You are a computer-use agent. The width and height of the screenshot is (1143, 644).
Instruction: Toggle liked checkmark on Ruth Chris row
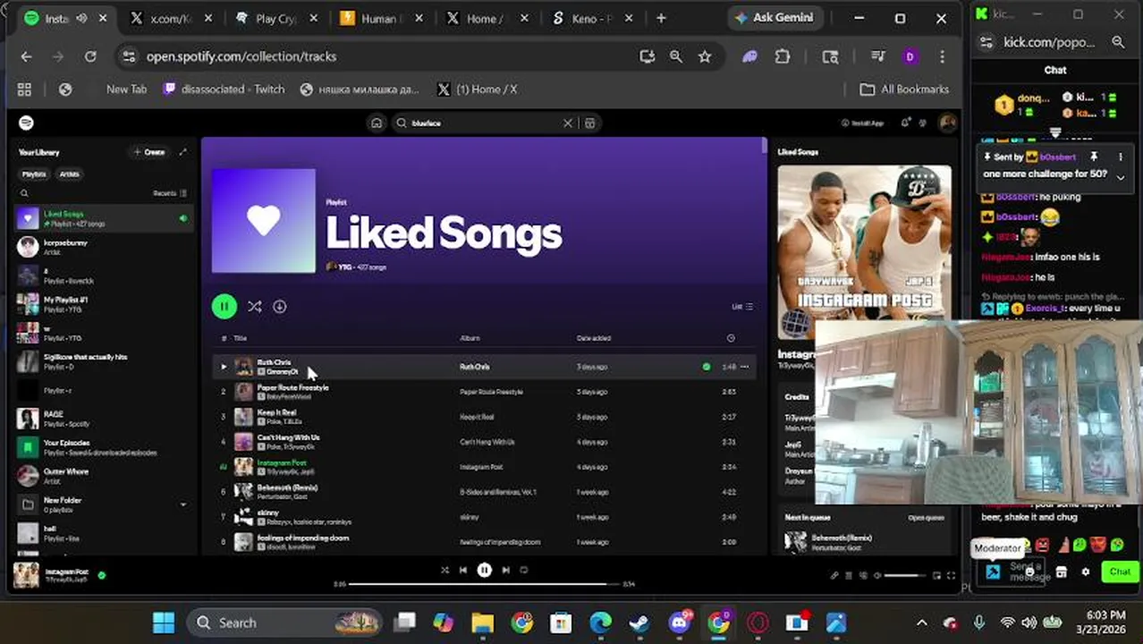pyautogui.click(x=707, y=367)
